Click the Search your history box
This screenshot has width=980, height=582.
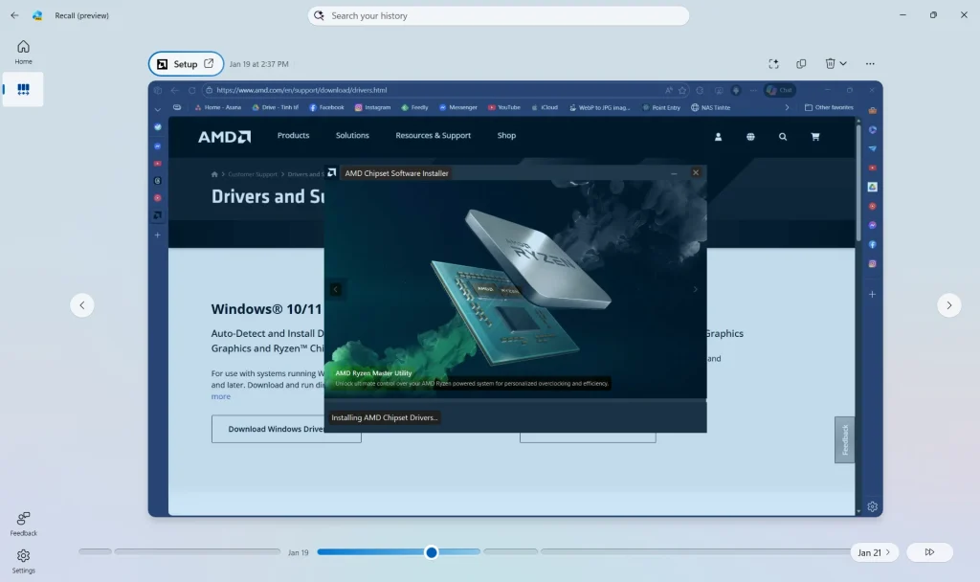[x=498, y=15]
